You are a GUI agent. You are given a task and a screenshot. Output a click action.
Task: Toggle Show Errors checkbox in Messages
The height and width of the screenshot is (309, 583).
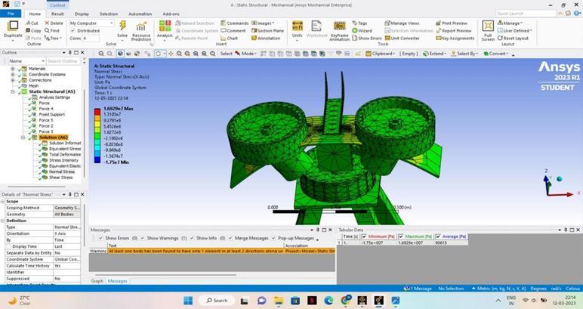click(100, 238)
